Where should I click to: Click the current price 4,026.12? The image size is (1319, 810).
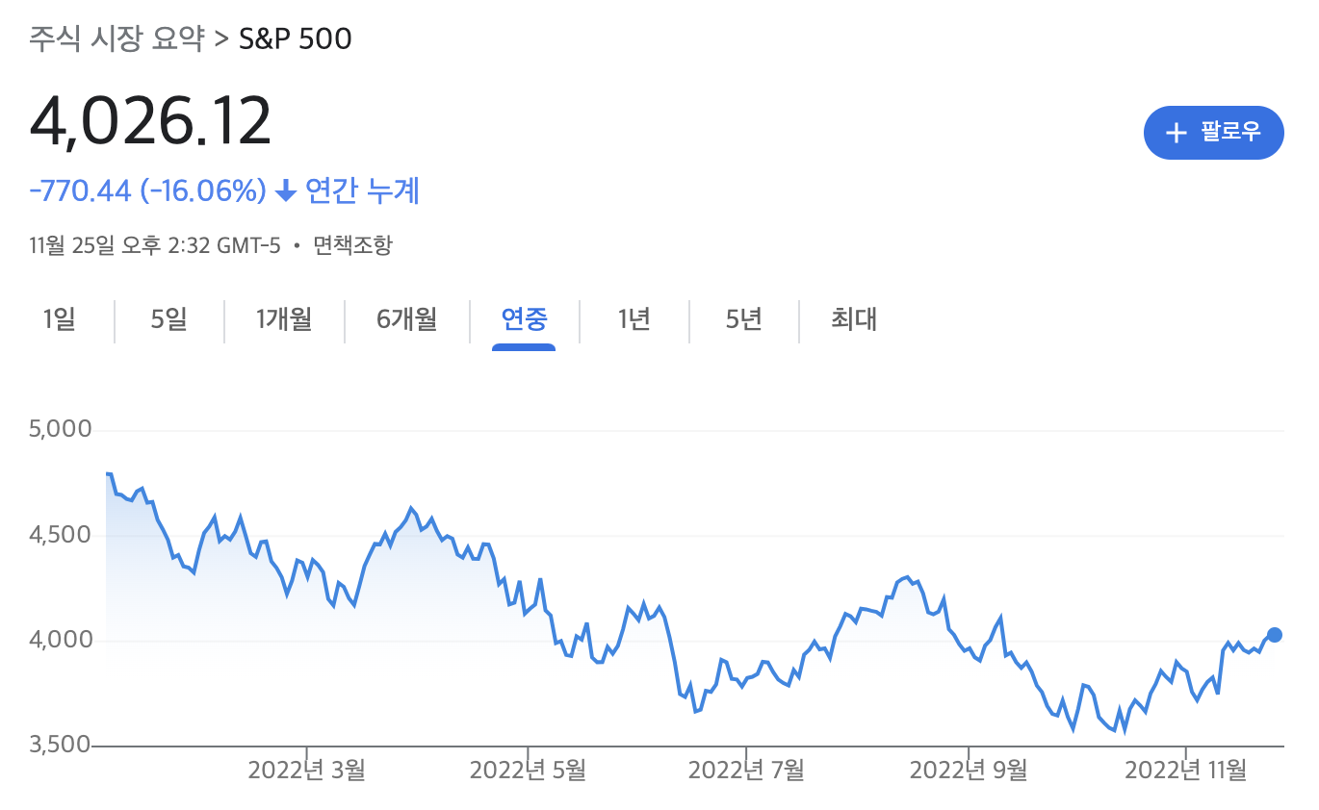coord(151,122)
